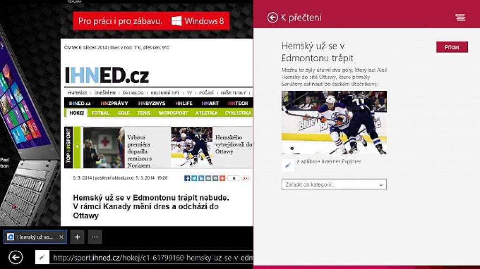Select the Hemský už se... browser tab

(x=35, y=237)
